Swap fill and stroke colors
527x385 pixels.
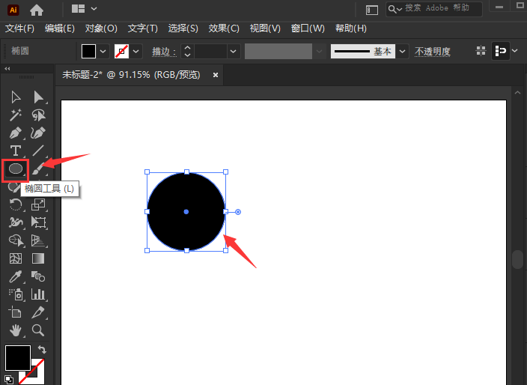42,349
